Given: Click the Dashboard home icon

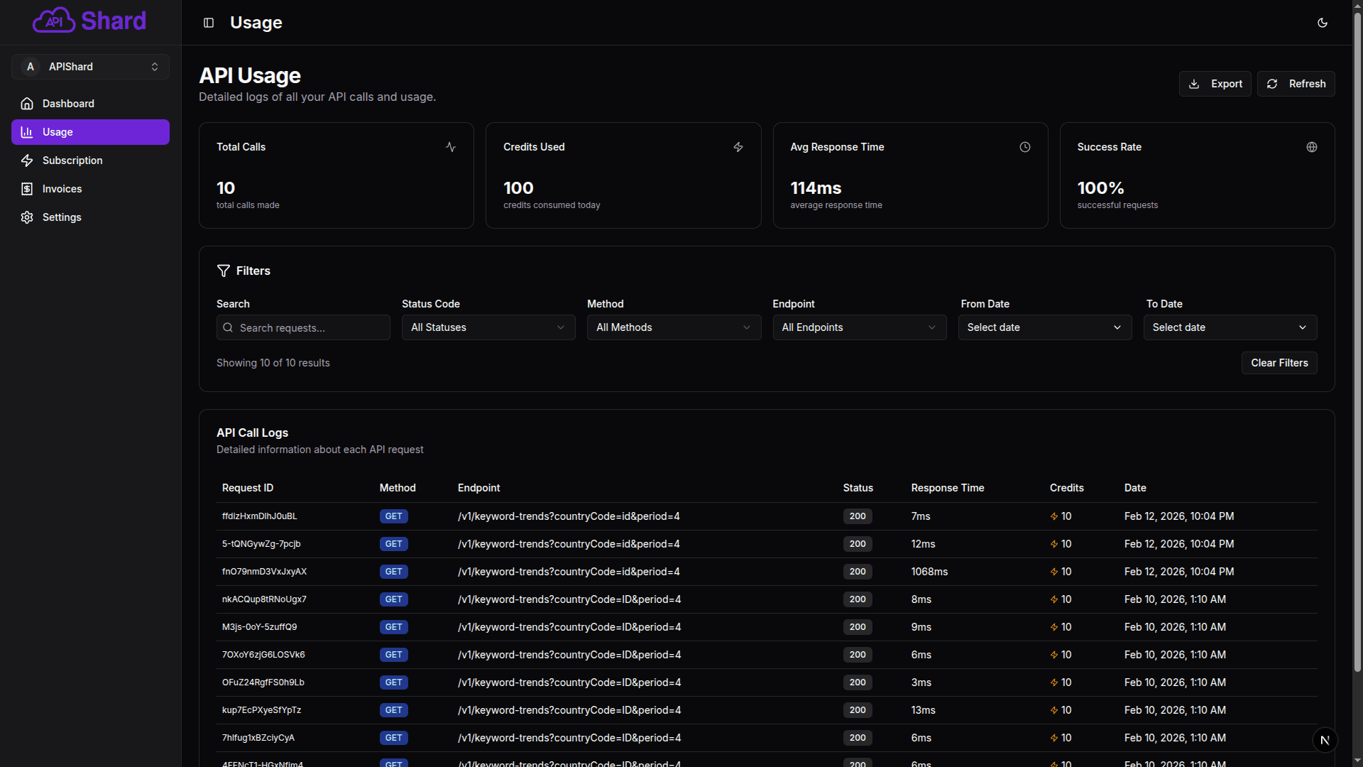Looking at the screenshot, I should point(27,104).
